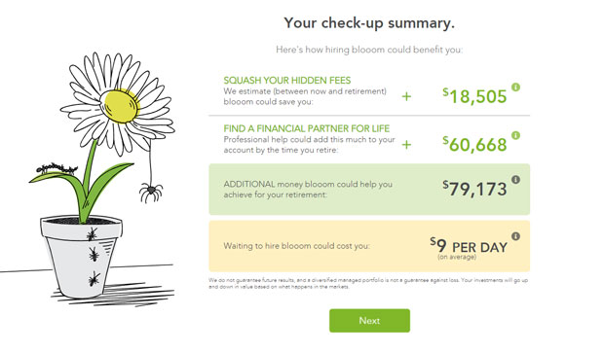Click the $9 PER DAY text
The width and height of the screenshot is (604, 352).
click(x=469, y=246)
